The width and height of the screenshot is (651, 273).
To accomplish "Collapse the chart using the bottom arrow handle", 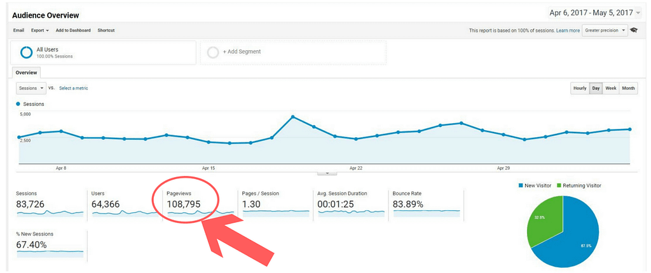I will pos(327,173).
